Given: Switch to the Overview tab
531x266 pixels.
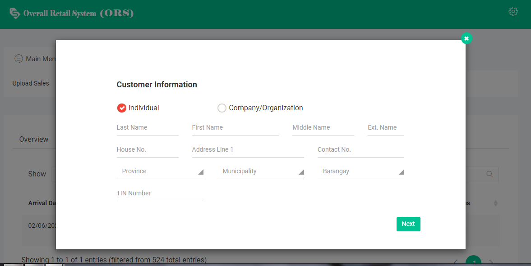Looking at the screenshot, I should [33, 139].
